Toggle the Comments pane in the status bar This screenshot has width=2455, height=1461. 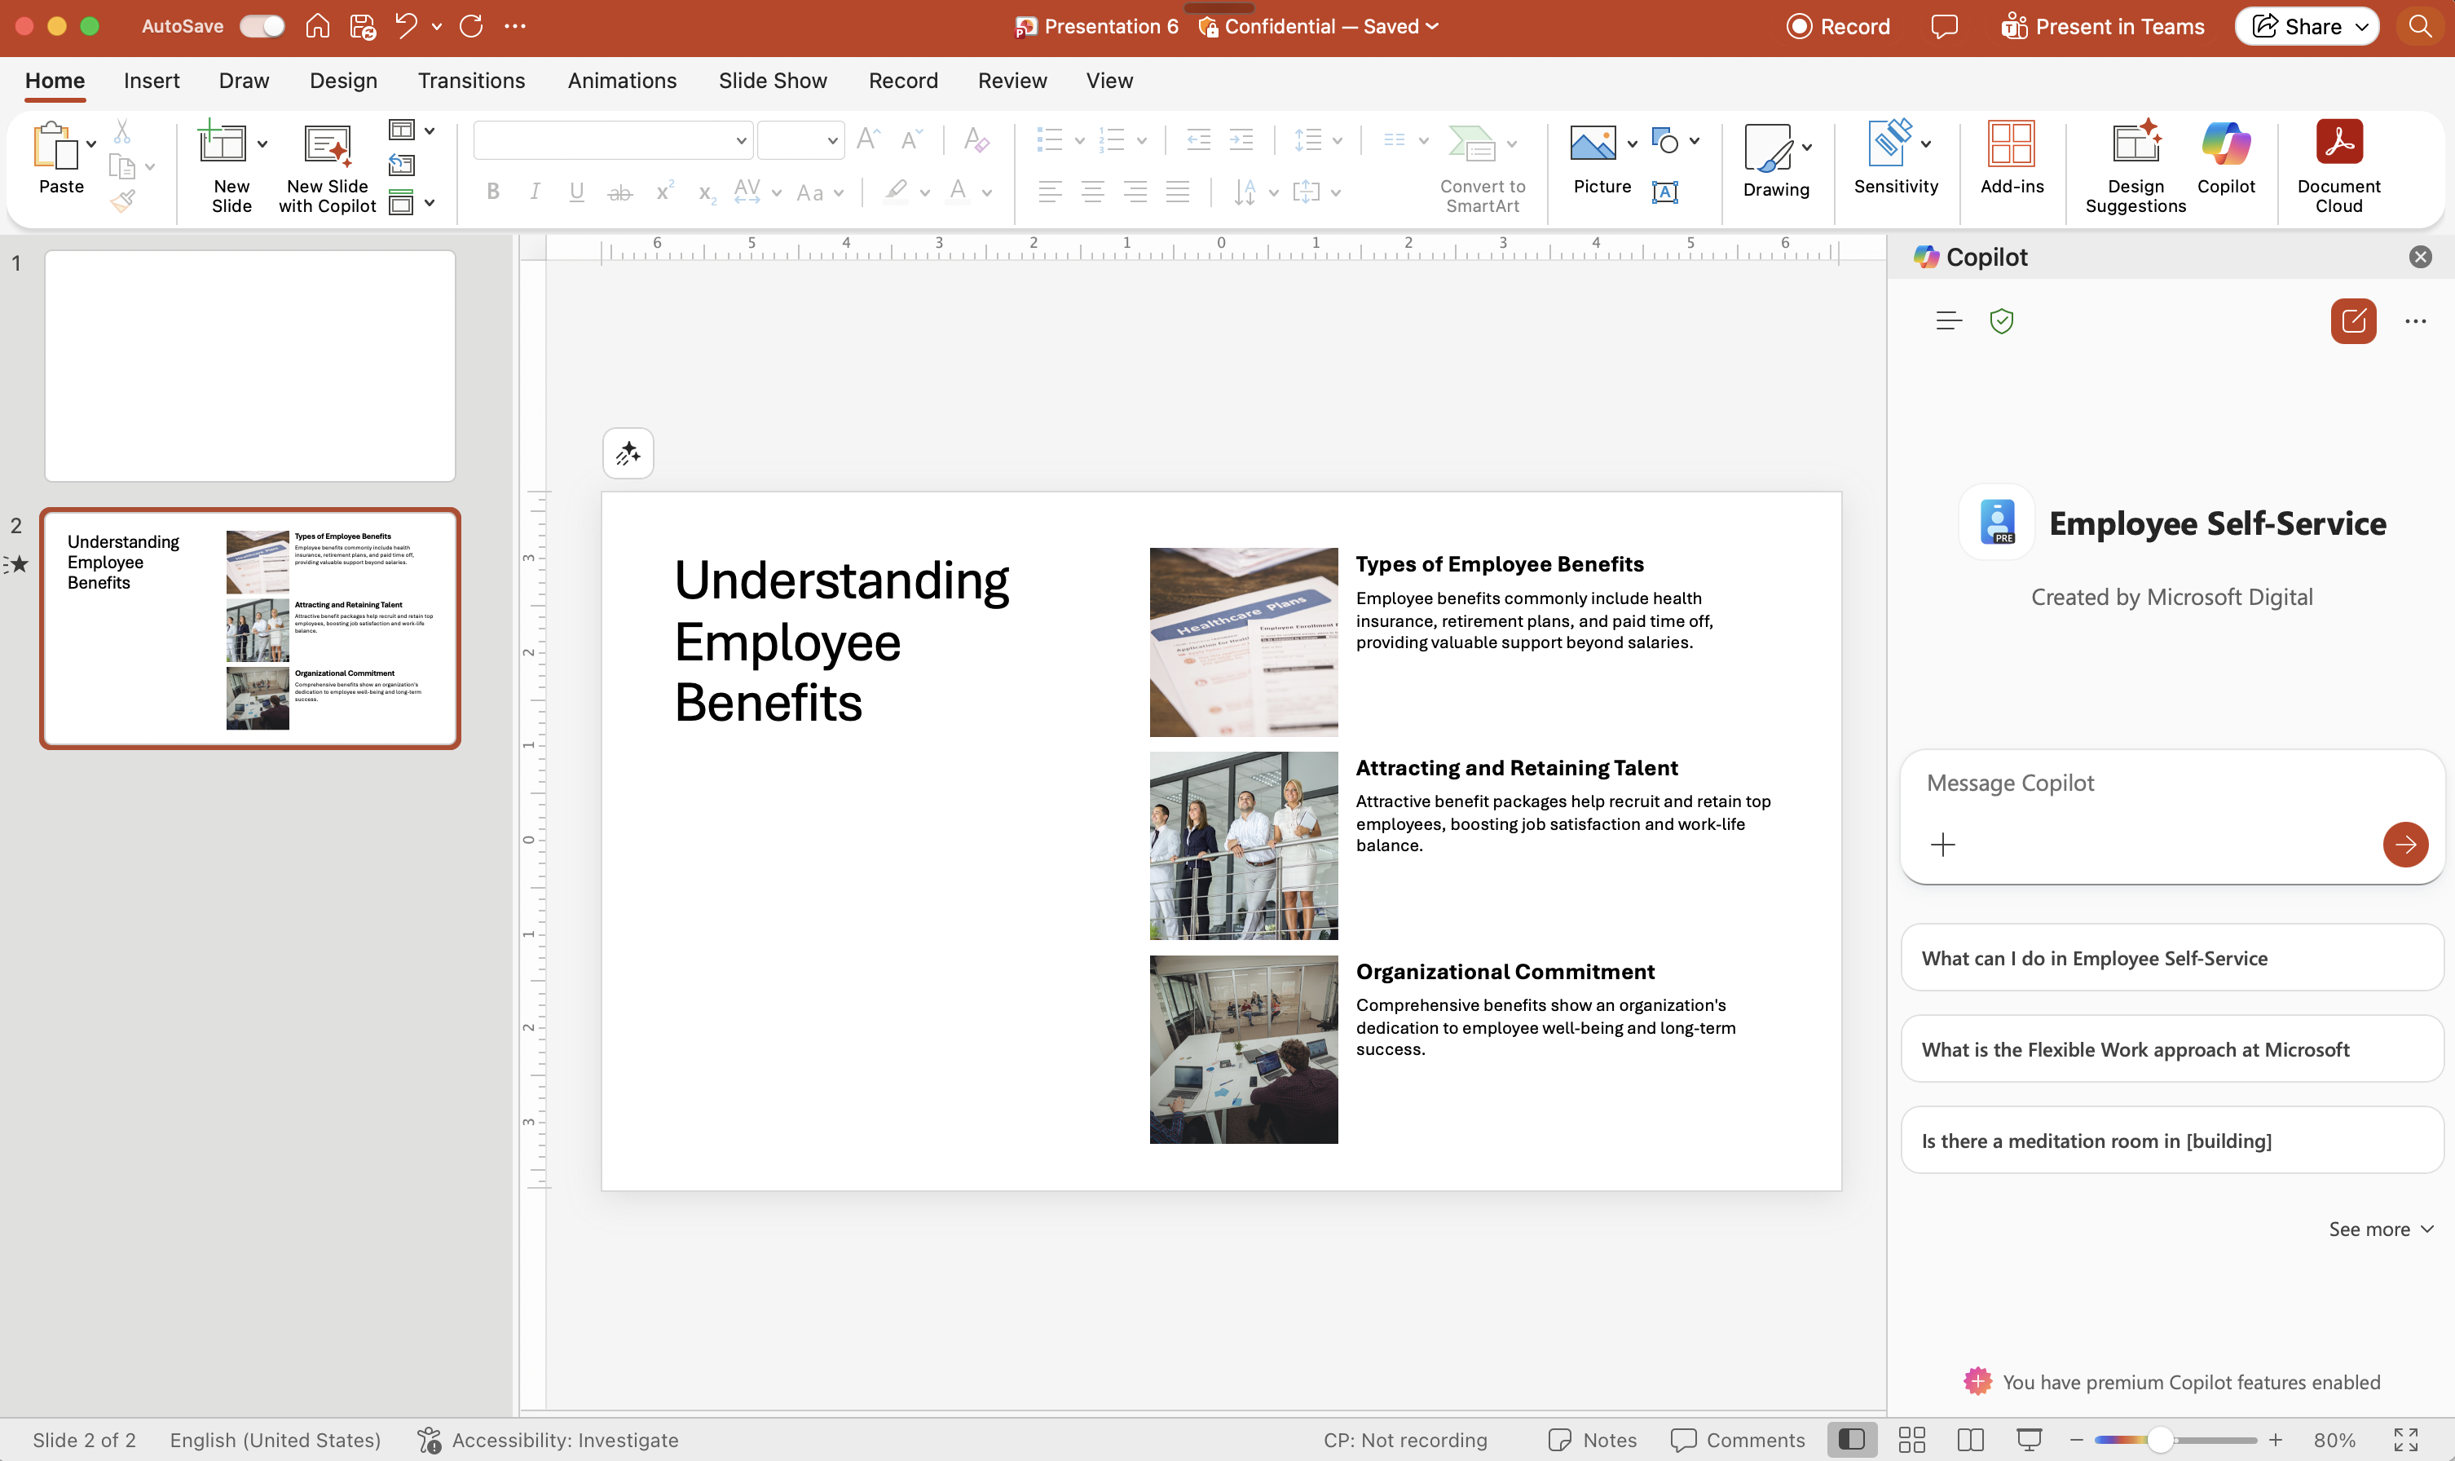pos(1738,1439)
